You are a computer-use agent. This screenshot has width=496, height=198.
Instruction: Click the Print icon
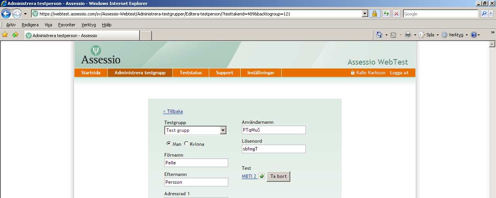[408, 35]
